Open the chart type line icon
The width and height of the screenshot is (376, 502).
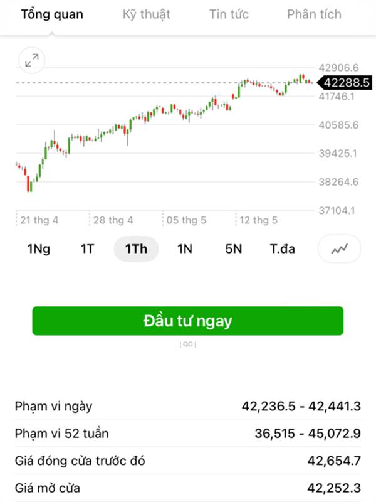coord(340,249)
